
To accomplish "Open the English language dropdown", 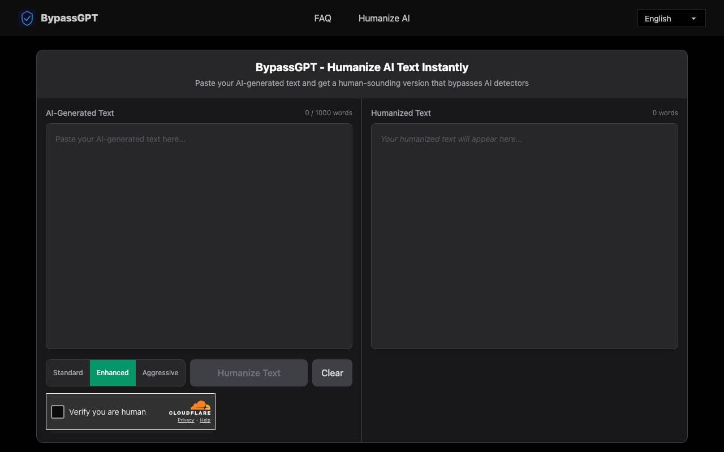I will tap(671, 18).
